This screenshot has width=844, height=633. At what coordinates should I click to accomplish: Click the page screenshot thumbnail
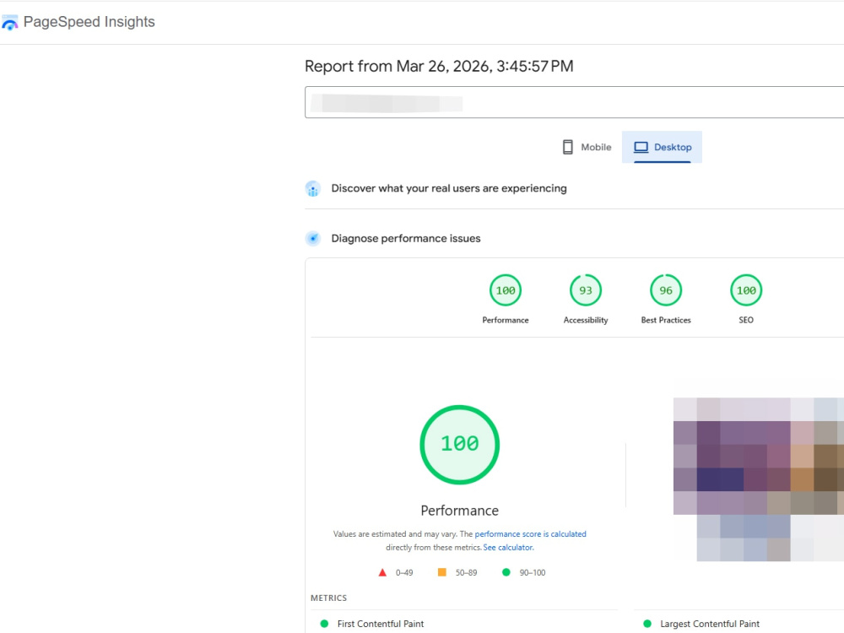[759, 479]
